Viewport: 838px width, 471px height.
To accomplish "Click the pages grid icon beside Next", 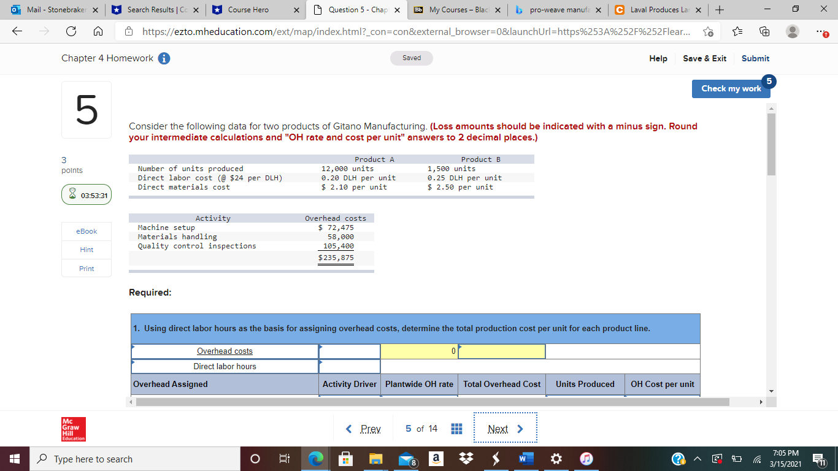I will 456,428.
